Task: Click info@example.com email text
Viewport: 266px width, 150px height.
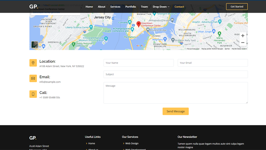Action: click(50, 82)
